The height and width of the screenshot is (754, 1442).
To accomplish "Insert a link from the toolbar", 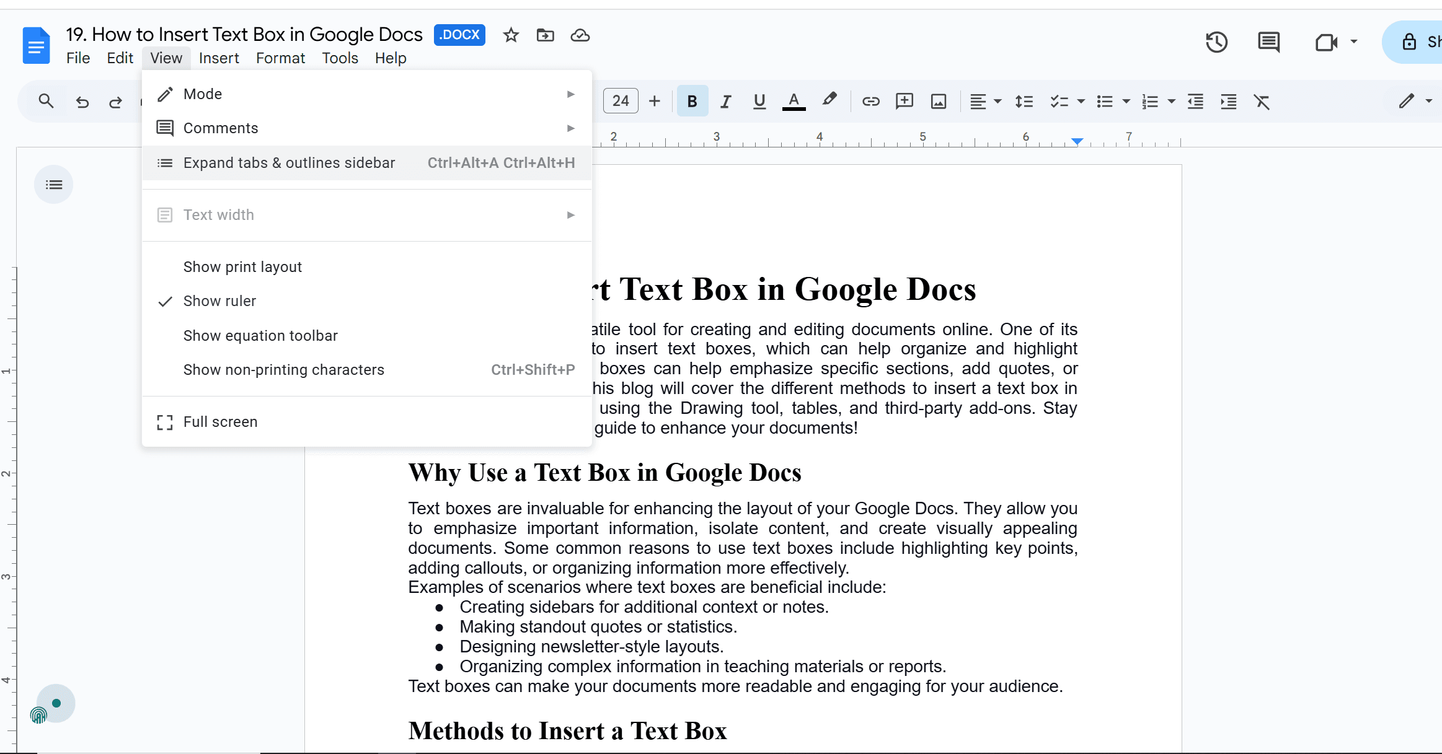I will pos(871,101).
